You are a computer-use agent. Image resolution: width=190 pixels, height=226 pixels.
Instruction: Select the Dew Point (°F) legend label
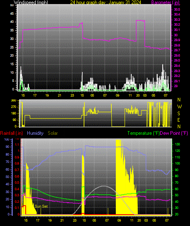coord(174,133)
